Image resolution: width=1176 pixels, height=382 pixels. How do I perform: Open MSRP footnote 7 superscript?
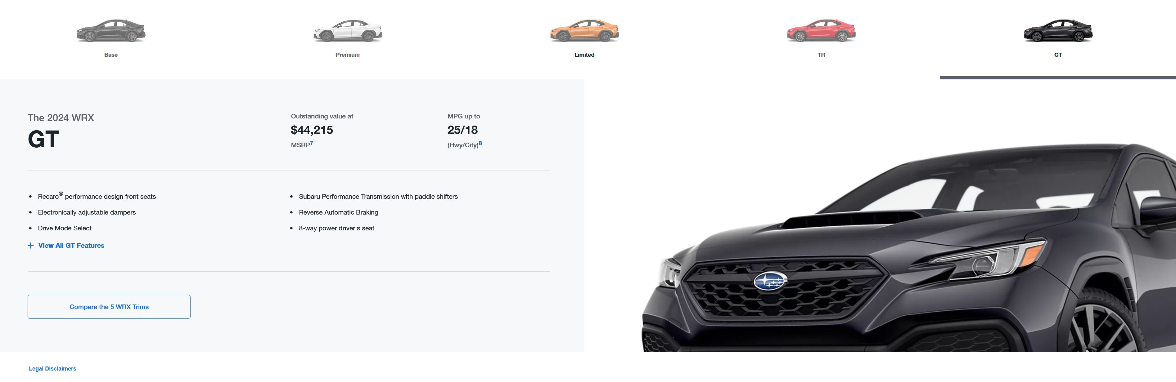tap(312, 143)
